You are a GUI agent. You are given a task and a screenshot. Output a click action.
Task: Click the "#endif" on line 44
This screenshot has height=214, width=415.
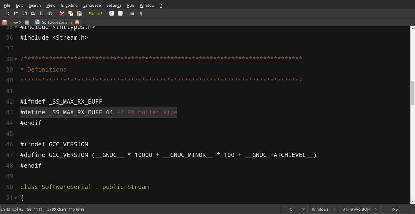click(x=31, y=123)
